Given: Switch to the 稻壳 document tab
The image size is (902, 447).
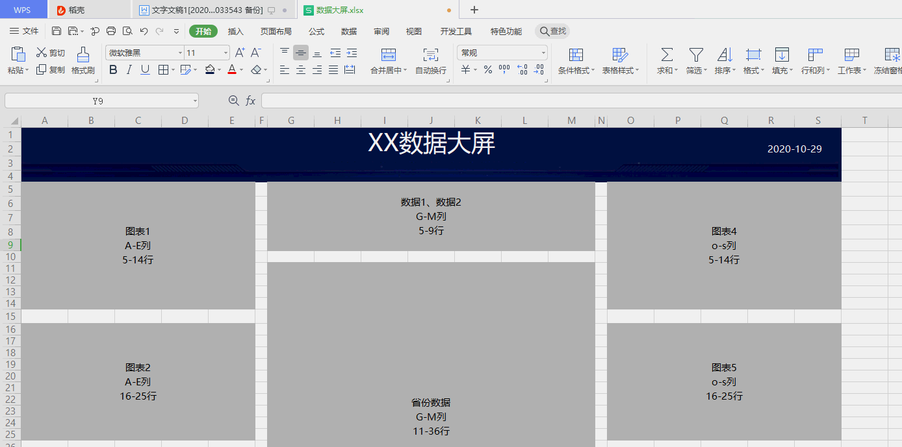Looking at the screenshot, I should click(89, 10).
